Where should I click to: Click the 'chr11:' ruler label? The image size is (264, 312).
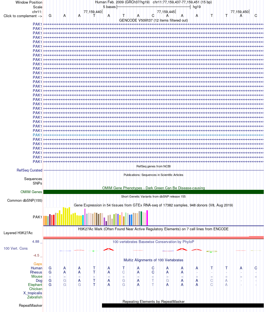(37, 12)
